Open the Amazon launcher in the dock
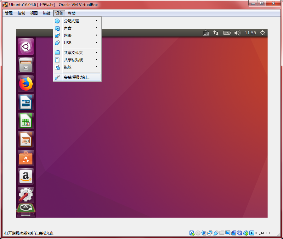Image resolution: width=283 pixels, height=239 pixels. pos(26,176)
